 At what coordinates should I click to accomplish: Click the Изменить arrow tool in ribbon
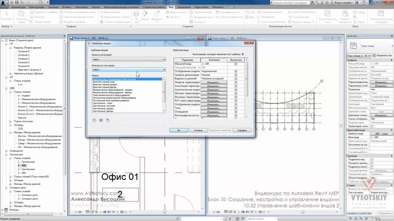pyautogui.click(x=7, y=15)
